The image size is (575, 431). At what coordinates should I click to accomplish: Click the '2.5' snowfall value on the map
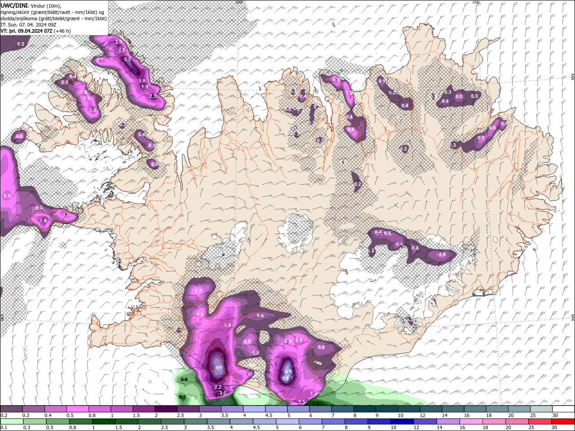tap(153, 96)
